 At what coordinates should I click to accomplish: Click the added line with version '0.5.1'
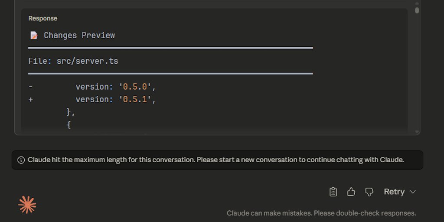tap(115, 99)
